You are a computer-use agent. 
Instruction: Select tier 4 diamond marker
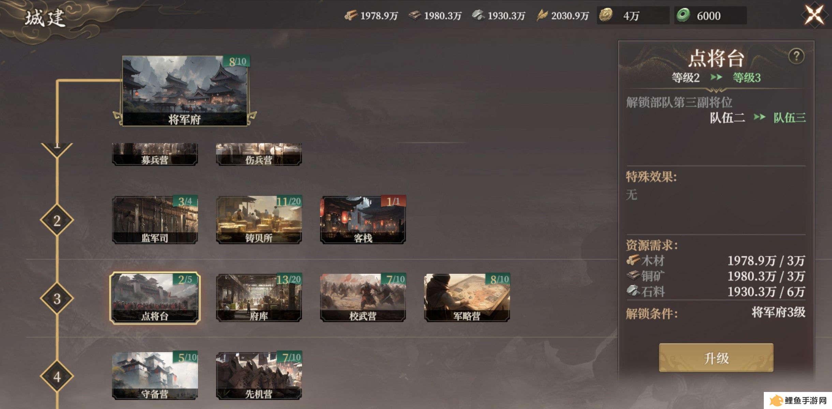[57, 377]
